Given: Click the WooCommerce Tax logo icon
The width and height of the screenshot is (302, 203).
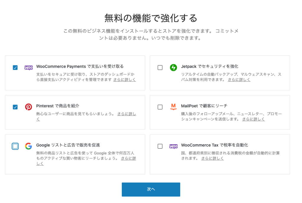Looking at the screenshot, I should (x=173, y=146).
